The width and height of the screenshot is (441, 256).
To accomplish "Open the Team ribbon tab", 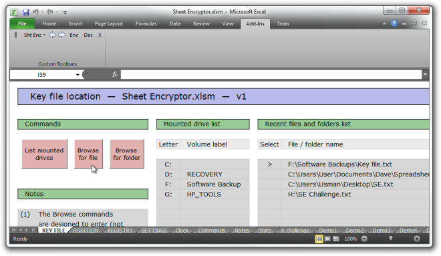I will pyautogui.click(x=283, y=23).
